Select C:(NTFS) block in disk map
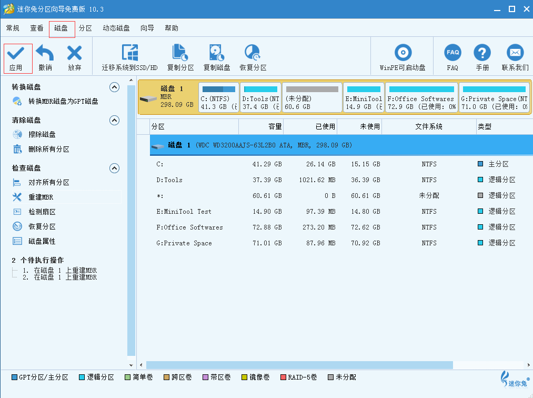 pyautogui.click(x=219, y=97)
